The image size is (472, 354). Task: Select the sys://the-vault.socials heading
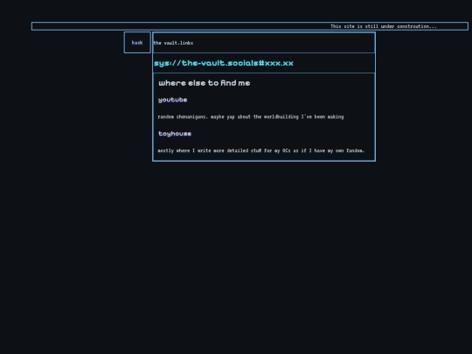coord(224,63)
